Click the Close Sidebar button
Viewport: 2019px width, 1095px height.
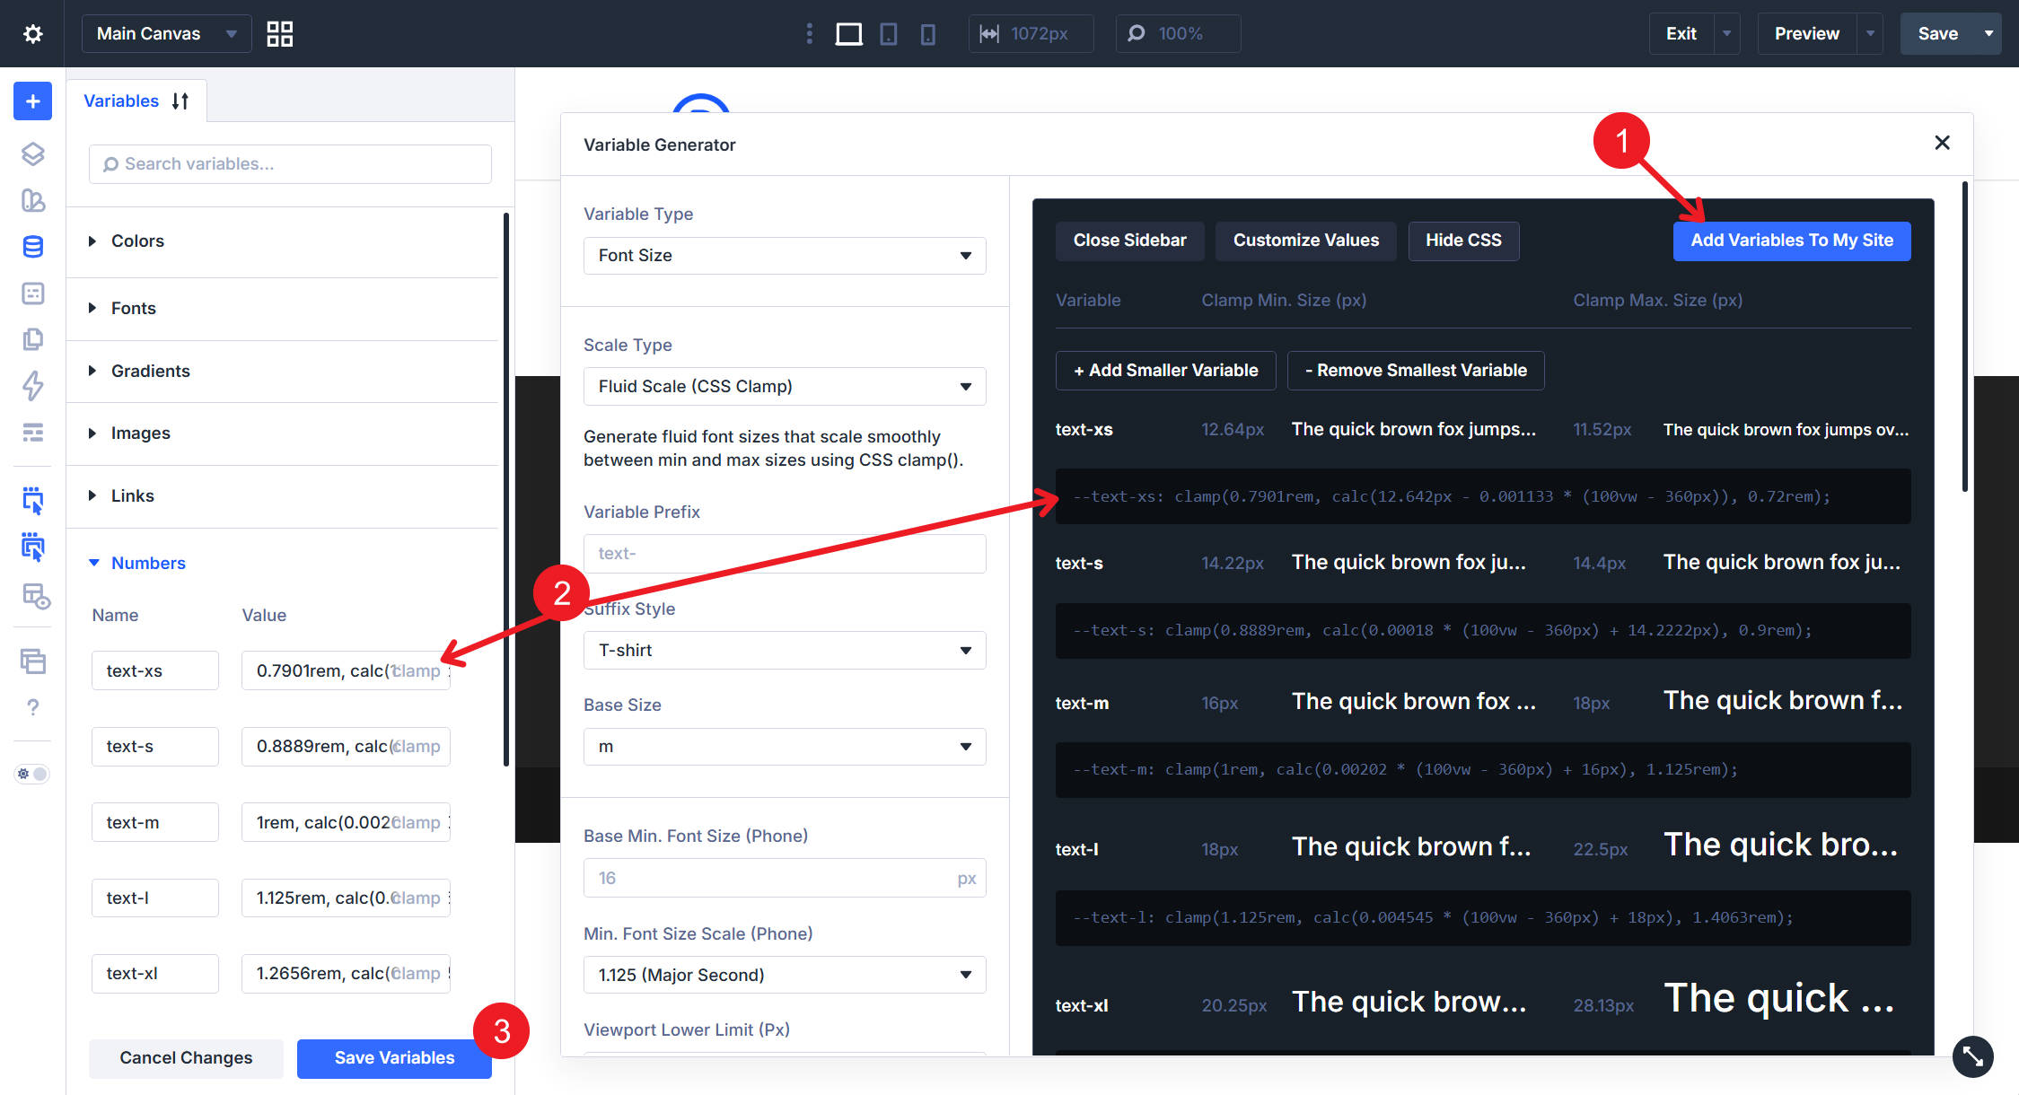pyautogui.click(x=1129, y=241)
